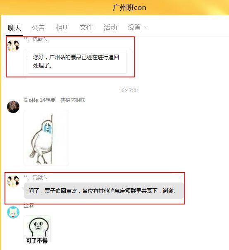Select the 广州站的票品 message bubble

click(77, 62)
